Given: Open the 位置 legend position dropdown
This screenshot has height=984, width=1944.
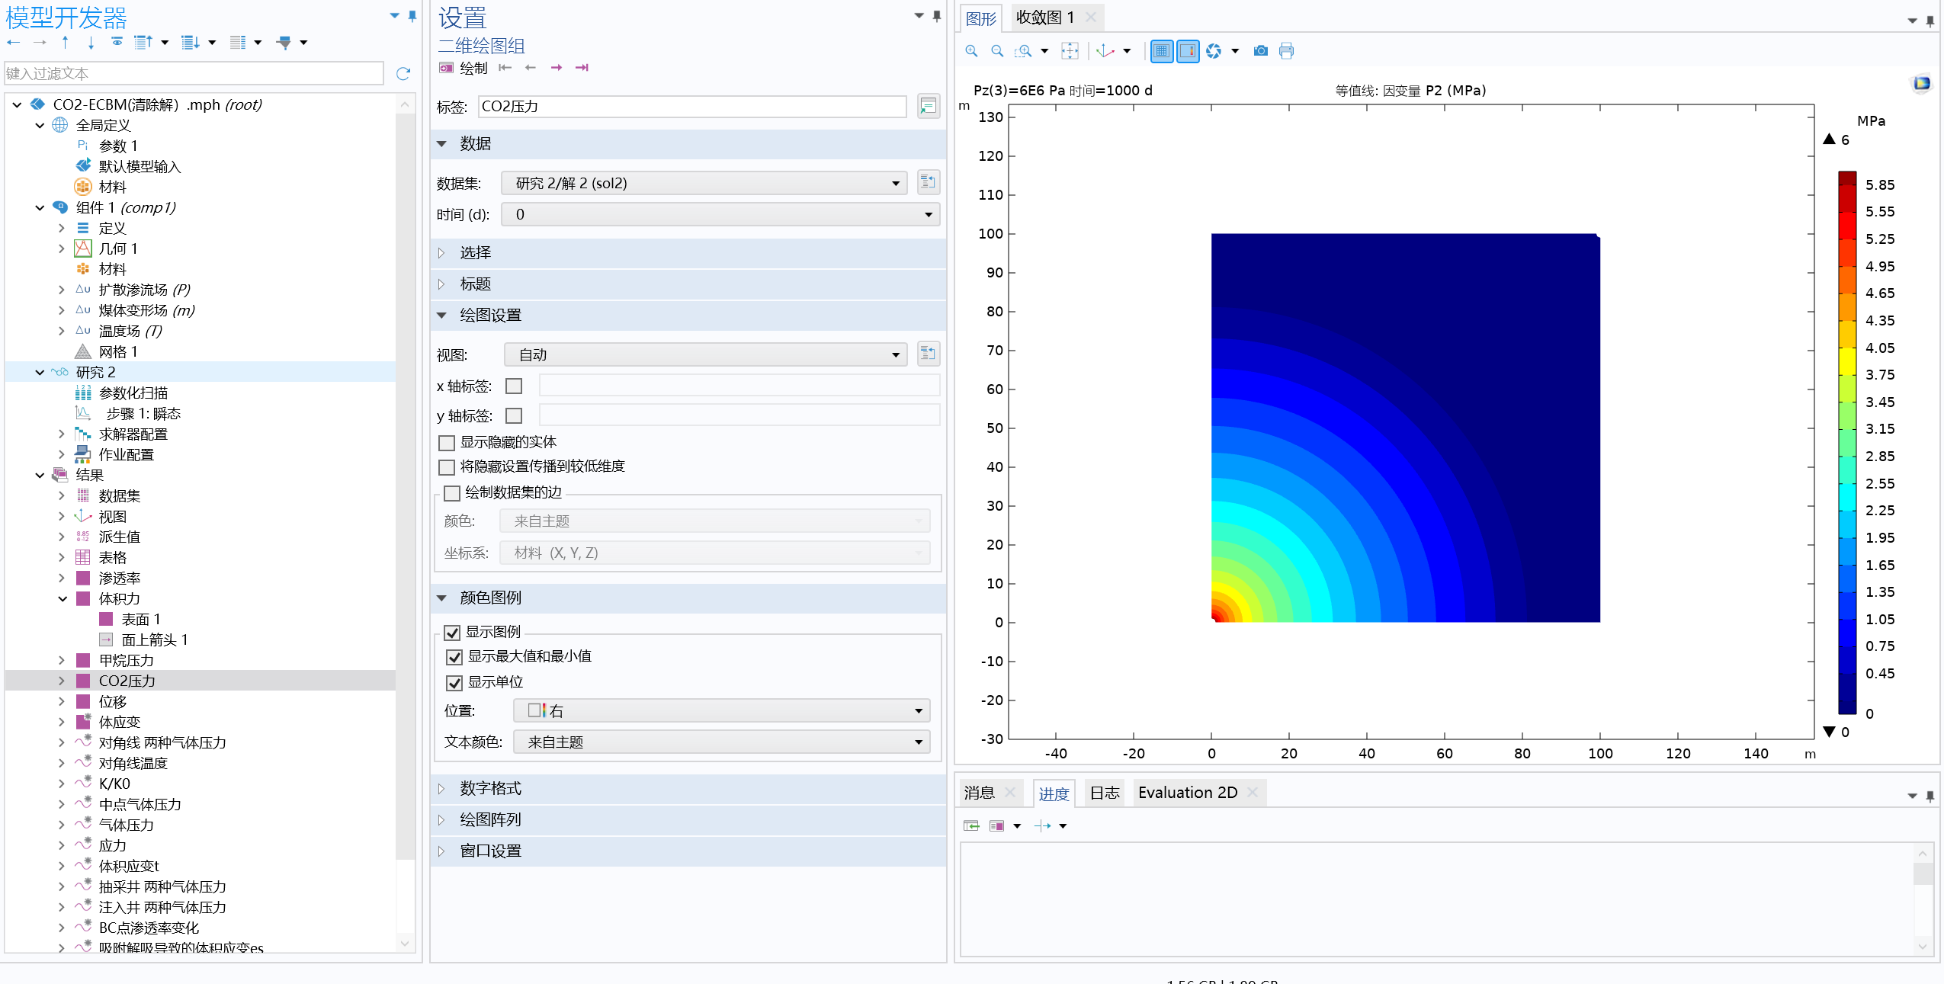Looking at the screenshot, I should 721,710.
